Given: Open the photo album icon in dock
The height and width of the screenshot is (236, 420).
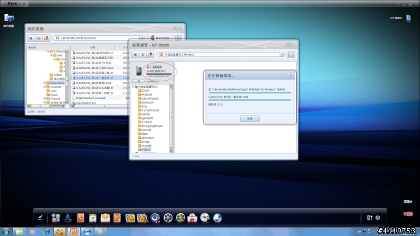Looking at the screenshot, I should click(x=130, y=218).
